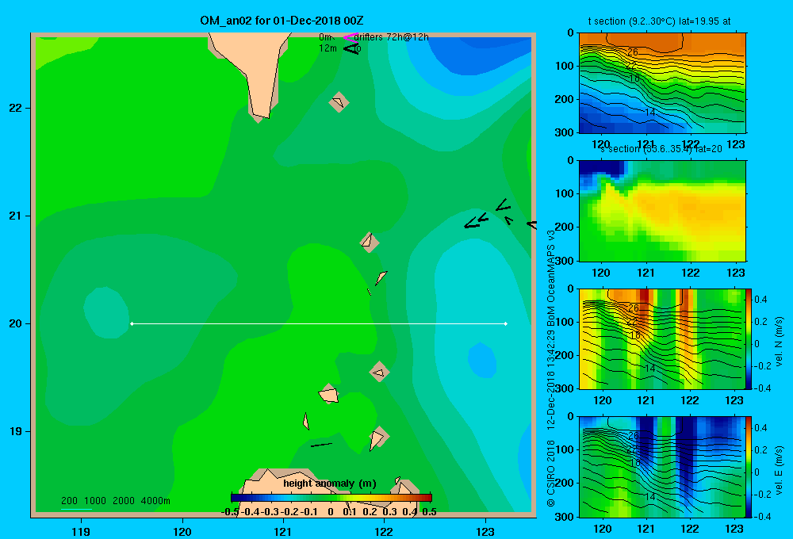Click the vel. E colorbar
Viewport: 793px width, 539px height.
749,467
